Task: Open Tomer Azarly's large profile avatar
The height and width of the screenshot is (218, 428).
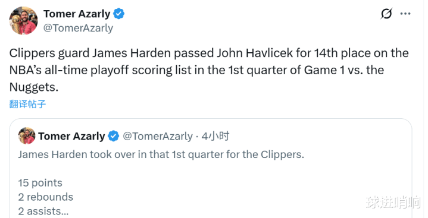Action: (23, 21)
